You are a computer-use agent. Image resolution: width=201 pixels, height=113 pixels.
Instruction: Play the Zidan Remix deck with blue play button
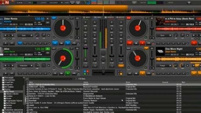click(x=68, y=43)
